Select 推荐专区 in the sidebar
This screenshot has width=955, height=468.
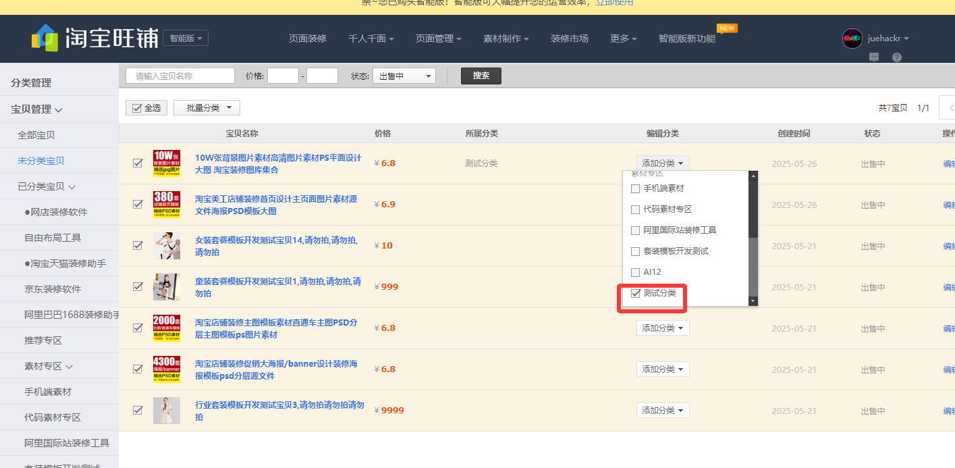(x=43, y=340)
